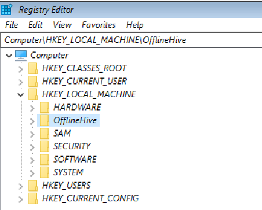Select the SECURITY key label
This screenshot has height=210, width=262.
coord(72,146)
